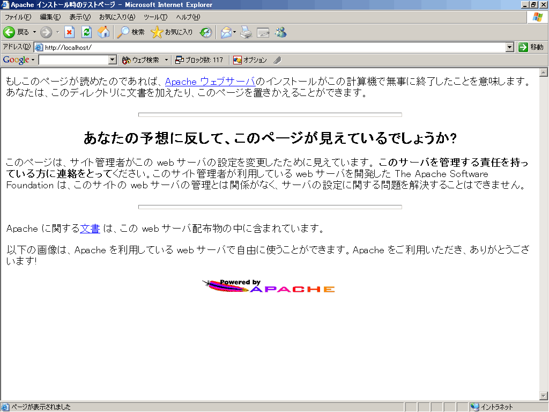Click the IE icon in title bar
The image size is (549, 412).
point(5,4)
